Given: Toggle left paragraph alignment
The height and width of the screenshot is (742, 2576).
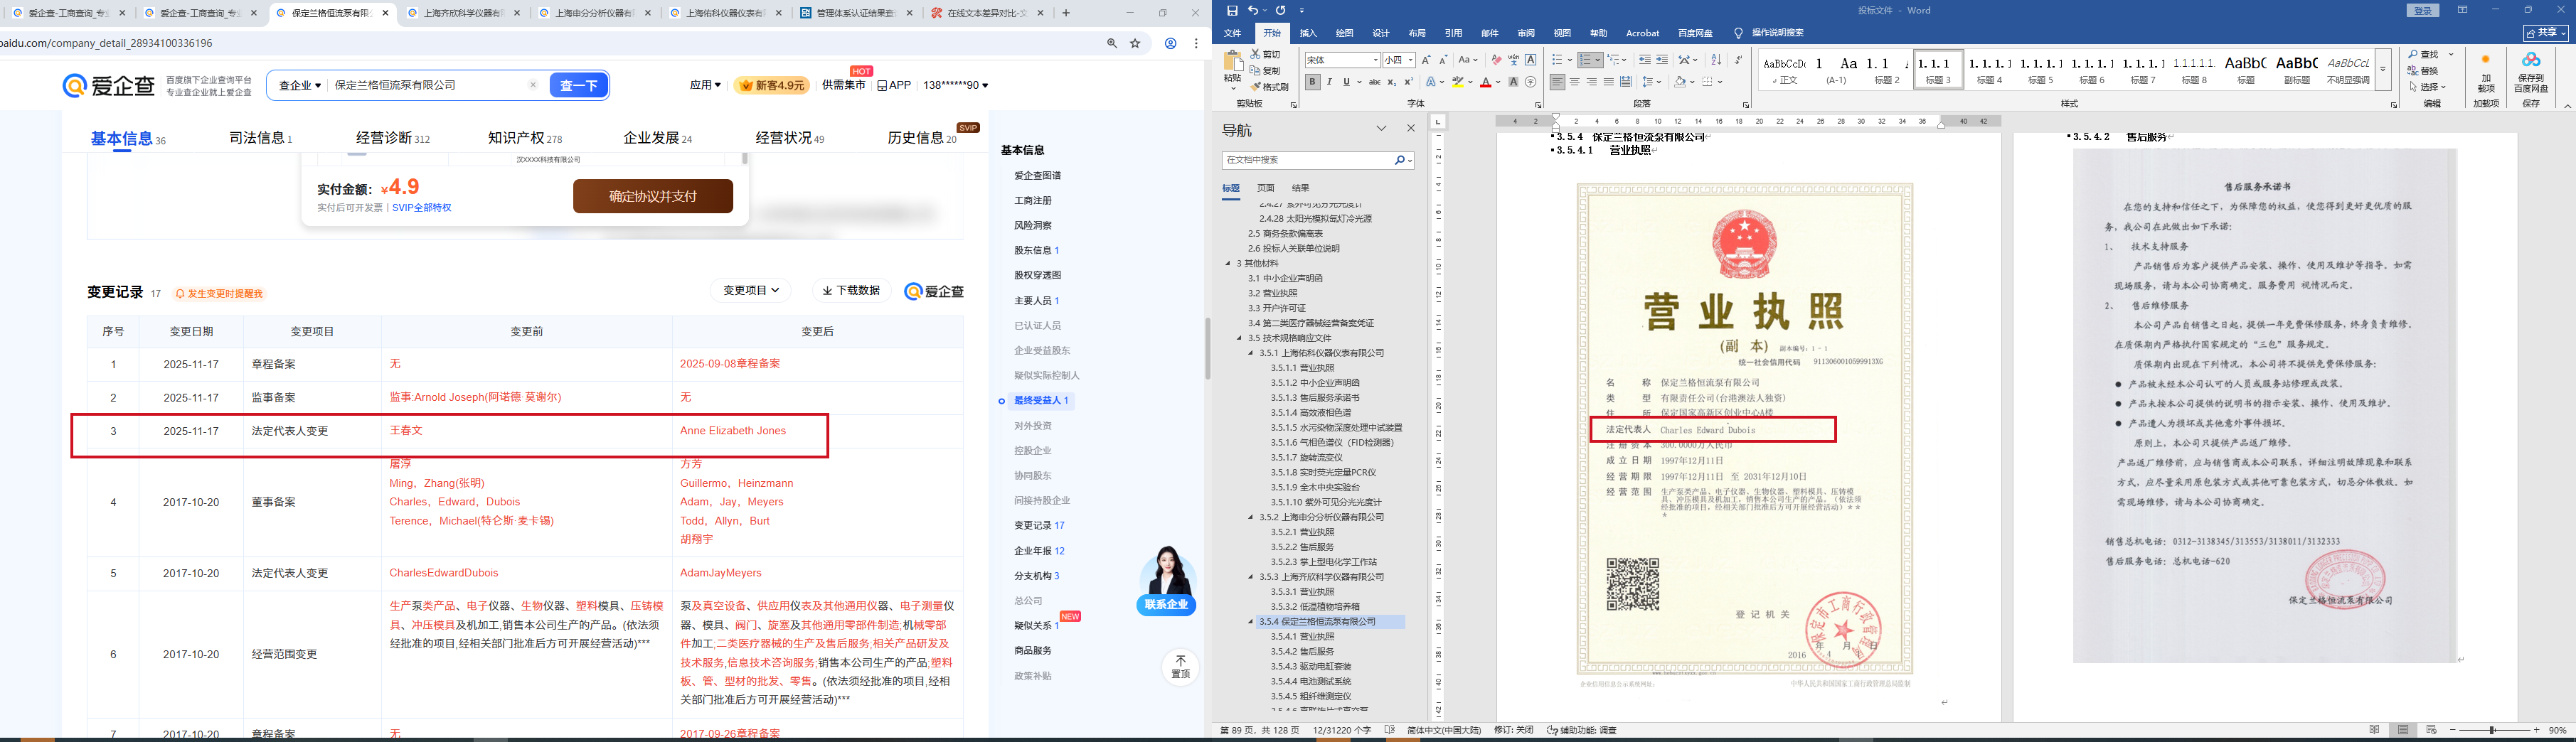Looking at the screenshot, I should [x=1557, y=83].
